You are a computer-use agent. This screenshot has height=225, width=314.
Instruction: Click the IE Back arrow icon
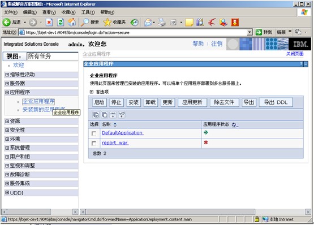pyautogui.click(x=6, y=22)
